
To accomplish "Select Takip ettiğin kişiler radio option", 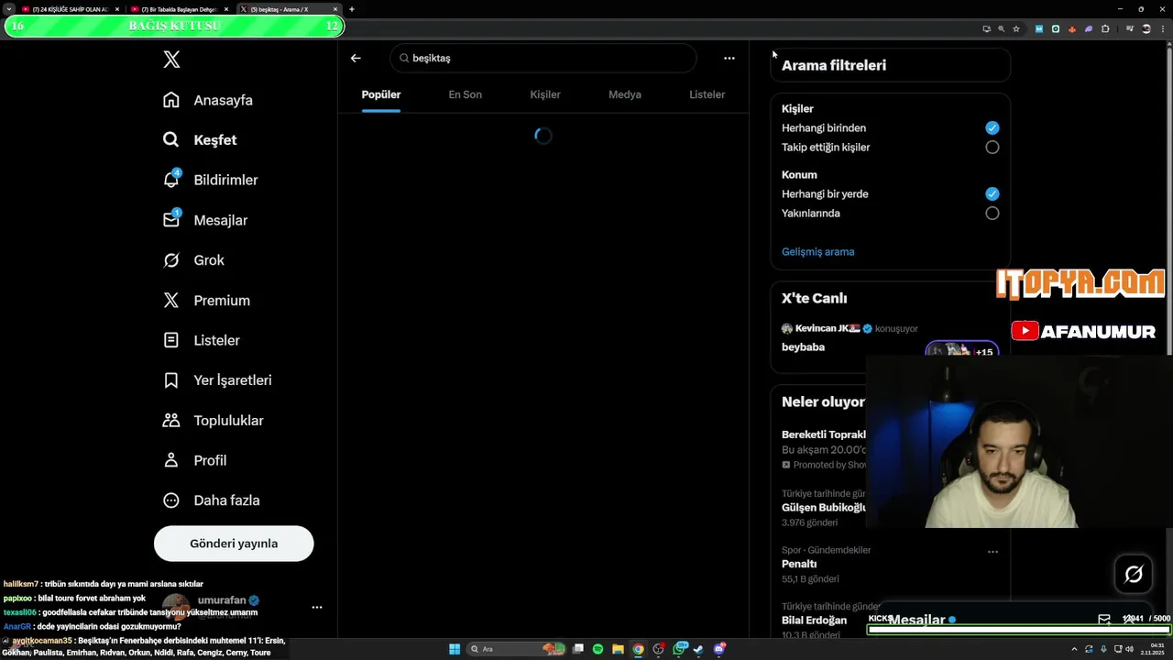I will point(992,147).
